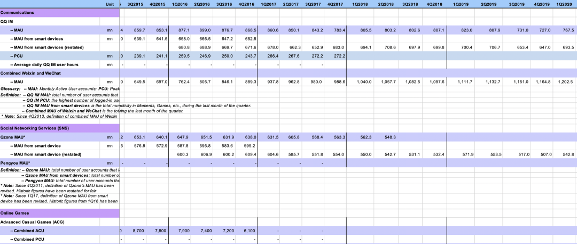Click the cell showing 1,097.6

437,82
